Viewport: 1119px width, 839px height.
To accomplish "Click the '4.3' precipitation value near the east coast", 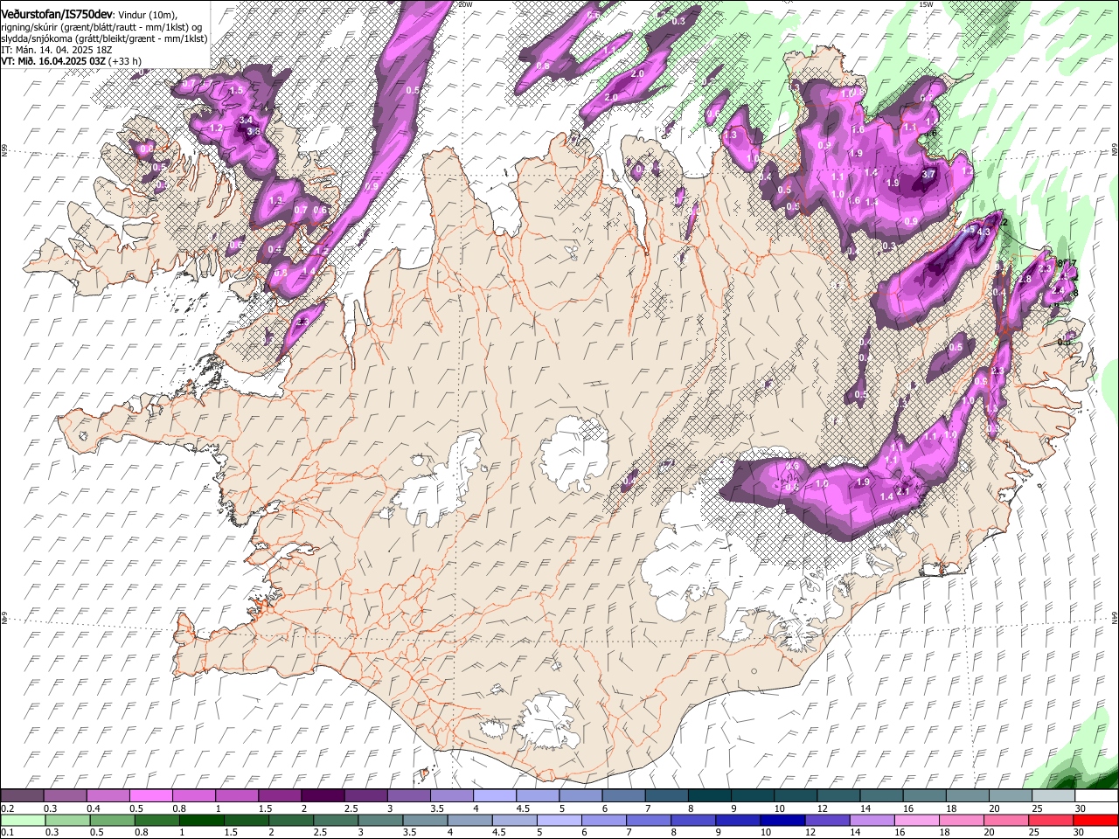I will [x=983, y=232].
